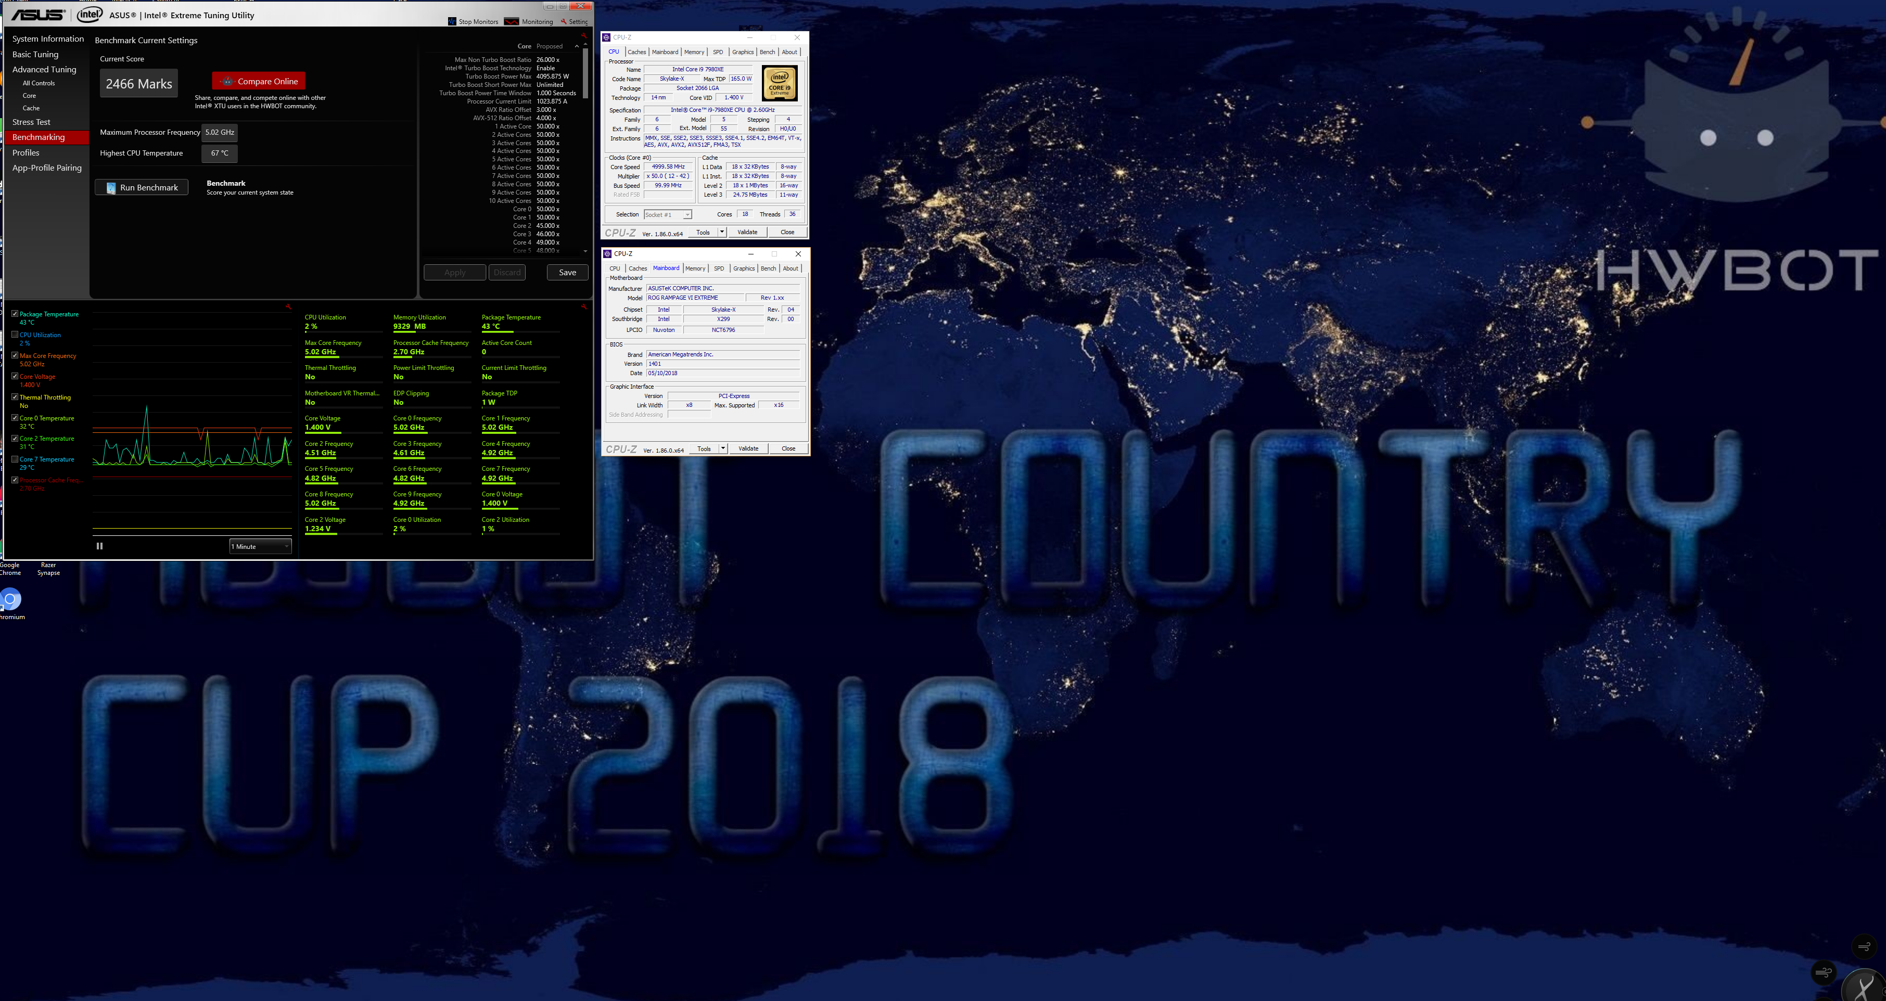Open Basic Tuning in XTU sidebar
Screen dimensions: 1886x1001
(35, 54)
